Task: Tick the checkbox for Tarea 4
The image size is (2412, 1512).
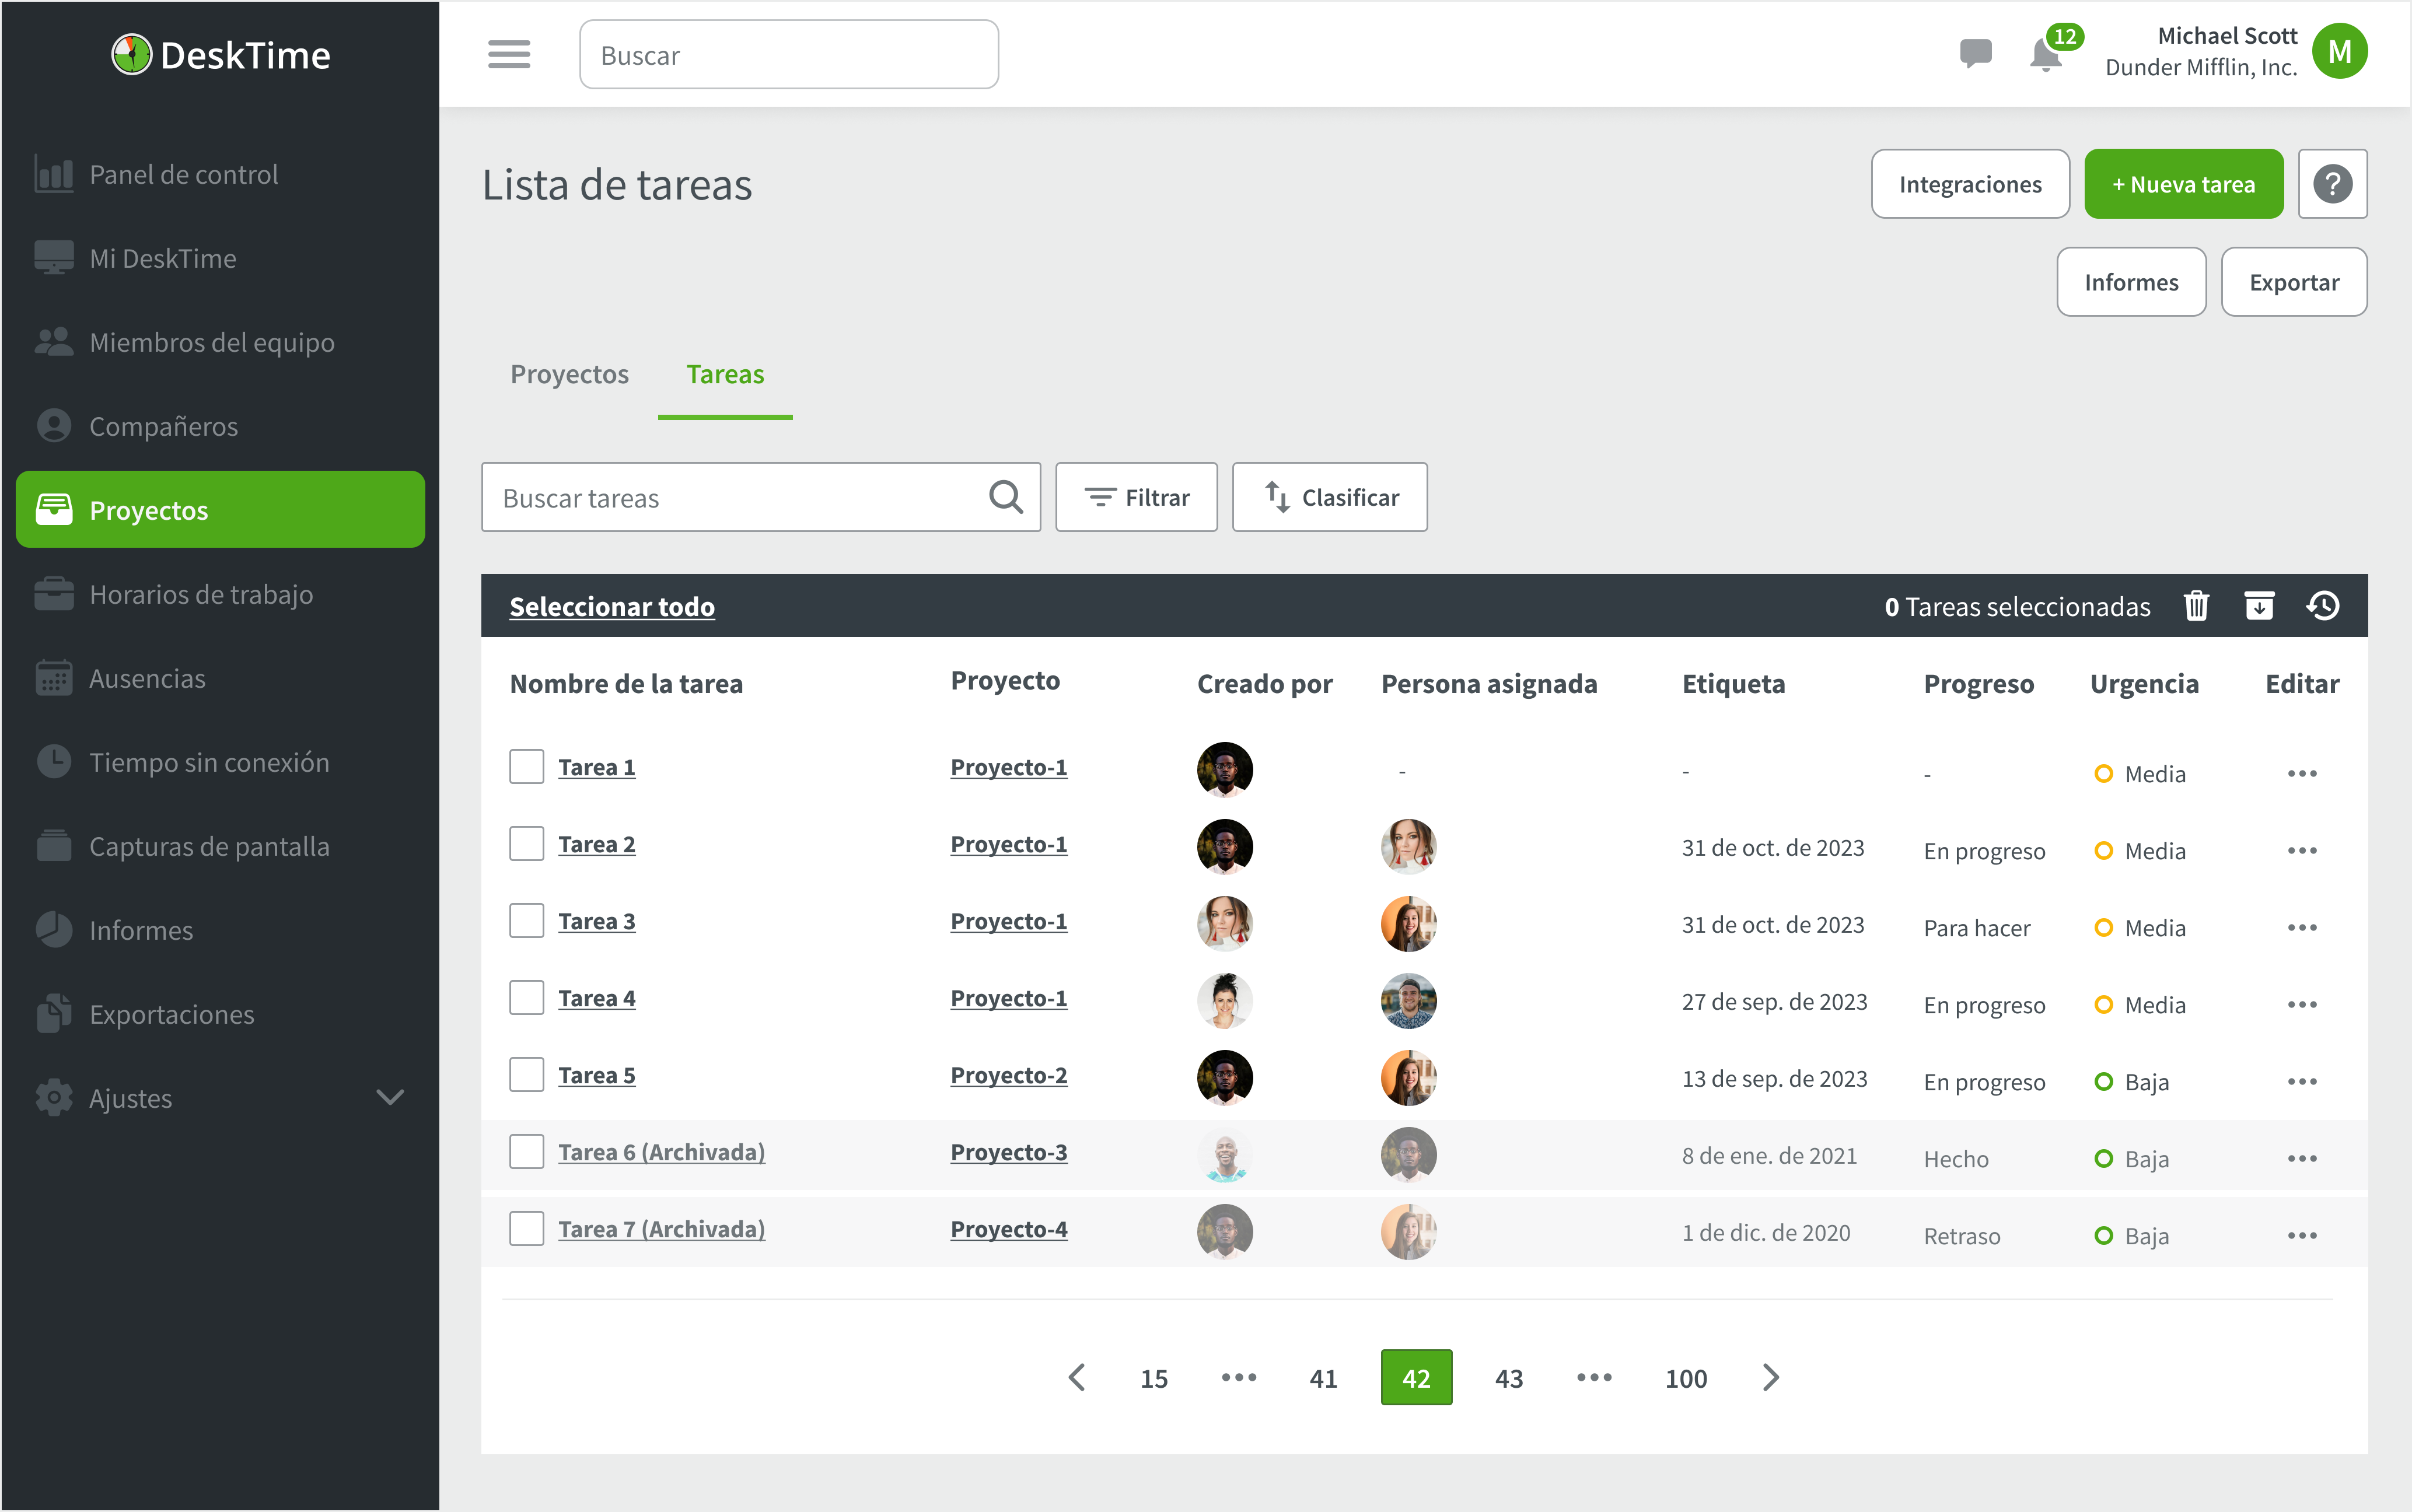Action: (526, 998)
